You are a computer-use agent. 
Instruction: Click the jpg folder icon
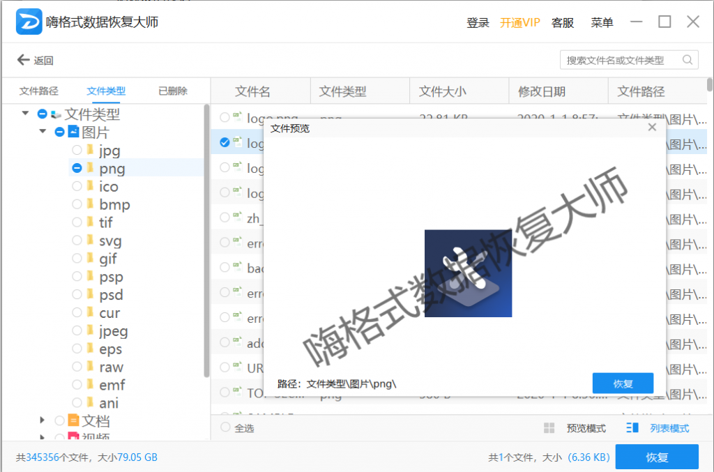click(x=90, y=150)
